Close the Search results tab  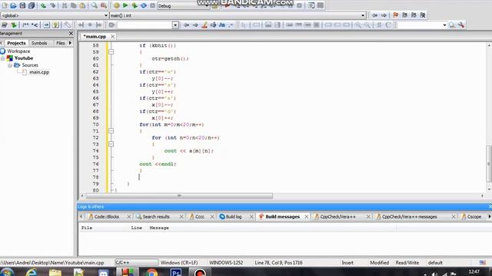coord(181,216)
